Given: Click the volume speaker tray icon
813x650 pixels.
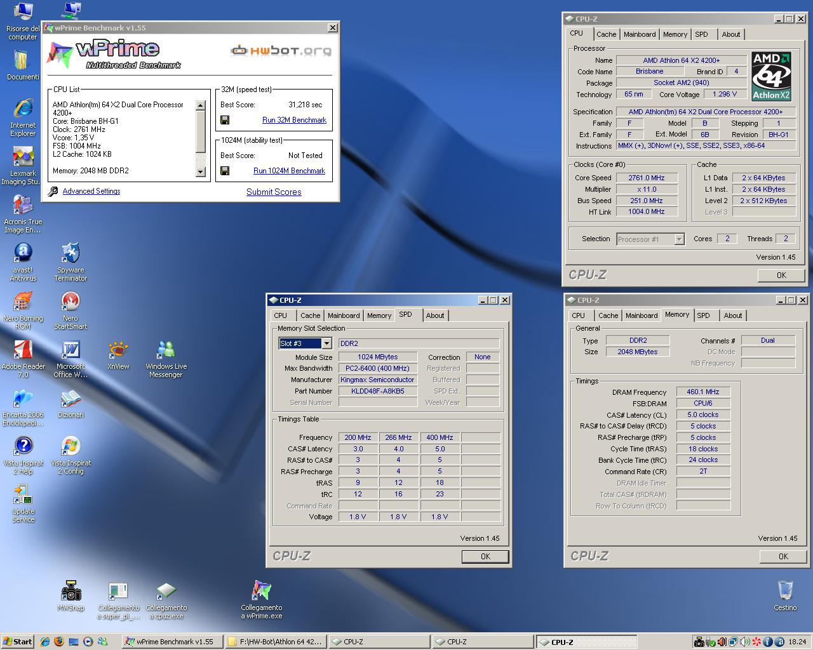Looking at the screenshot, I should tap(744, 642).
